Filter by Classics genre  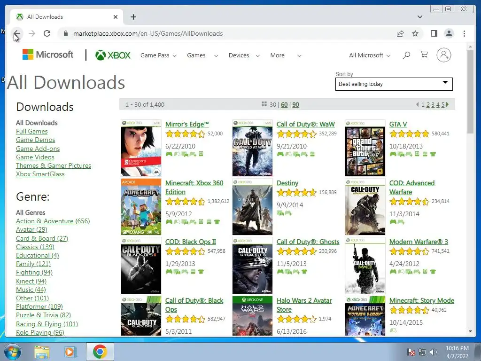[x=35, y=247]
